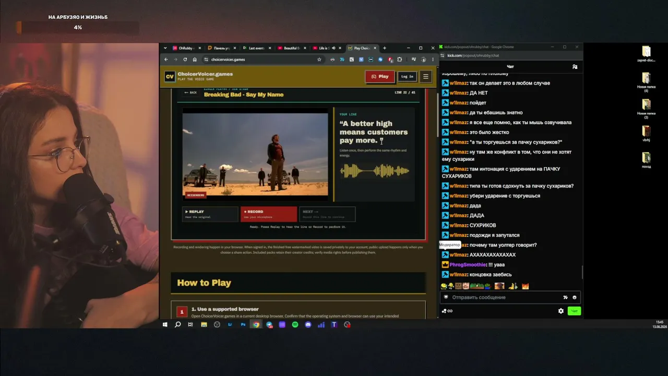This screenshot has width=668, height=376.
Task: Open the поход desktop folder
Action: tap(646, 160)
